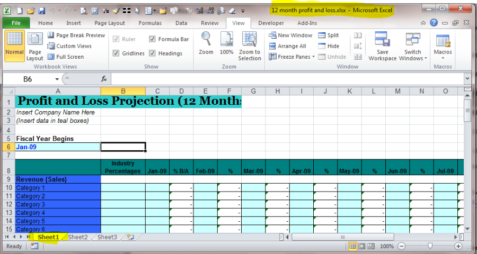The image size is (477, 254).
Task: Toggle the Gridlines checkbox
Action: (116, 53)
